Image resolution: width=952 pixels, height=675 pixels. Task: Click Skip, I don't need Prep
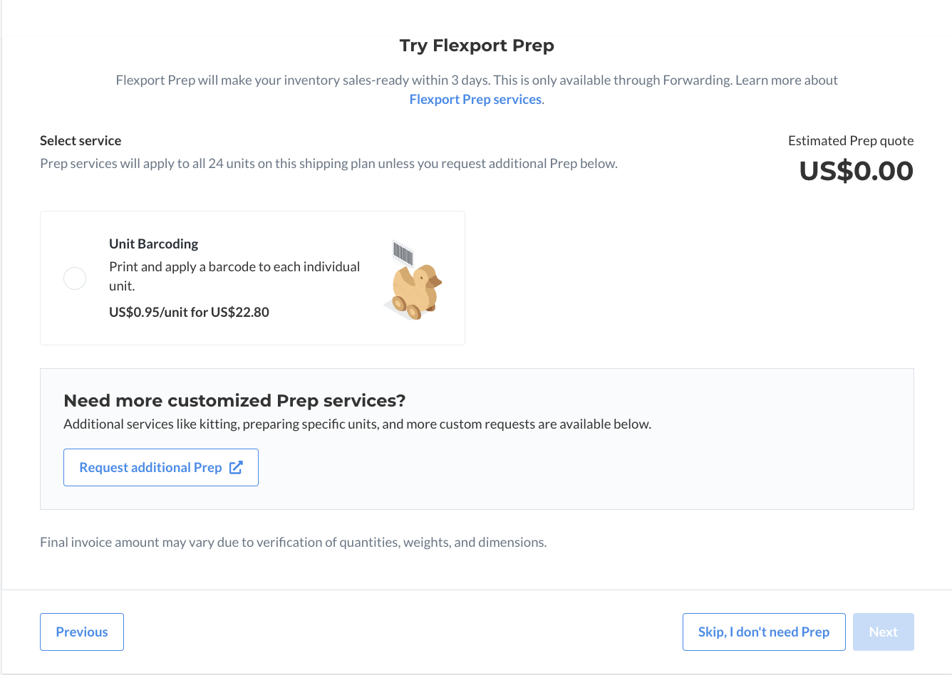764,632
